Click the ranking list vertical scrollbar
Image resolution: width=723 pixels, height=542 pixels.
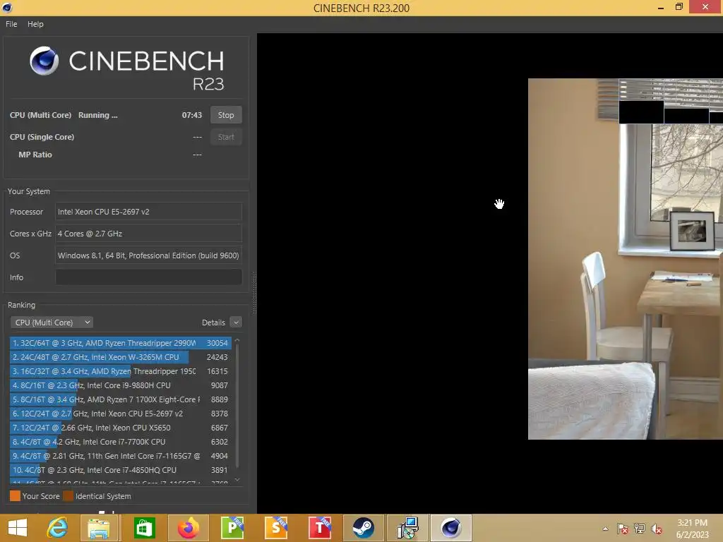tap(237, 406)
